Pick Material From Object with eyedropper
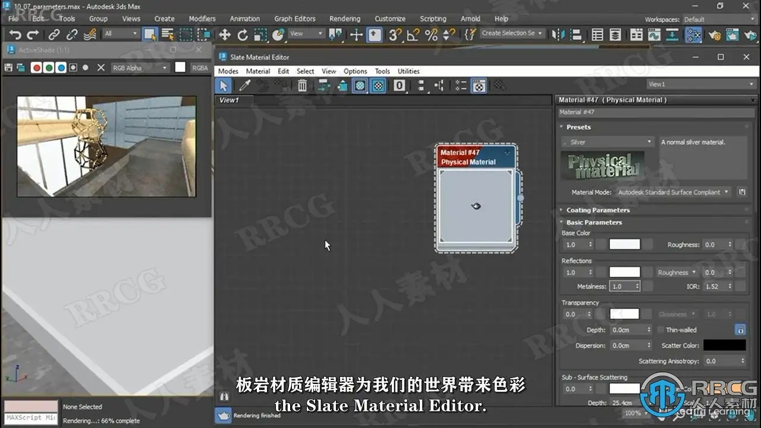 [244, 86]
